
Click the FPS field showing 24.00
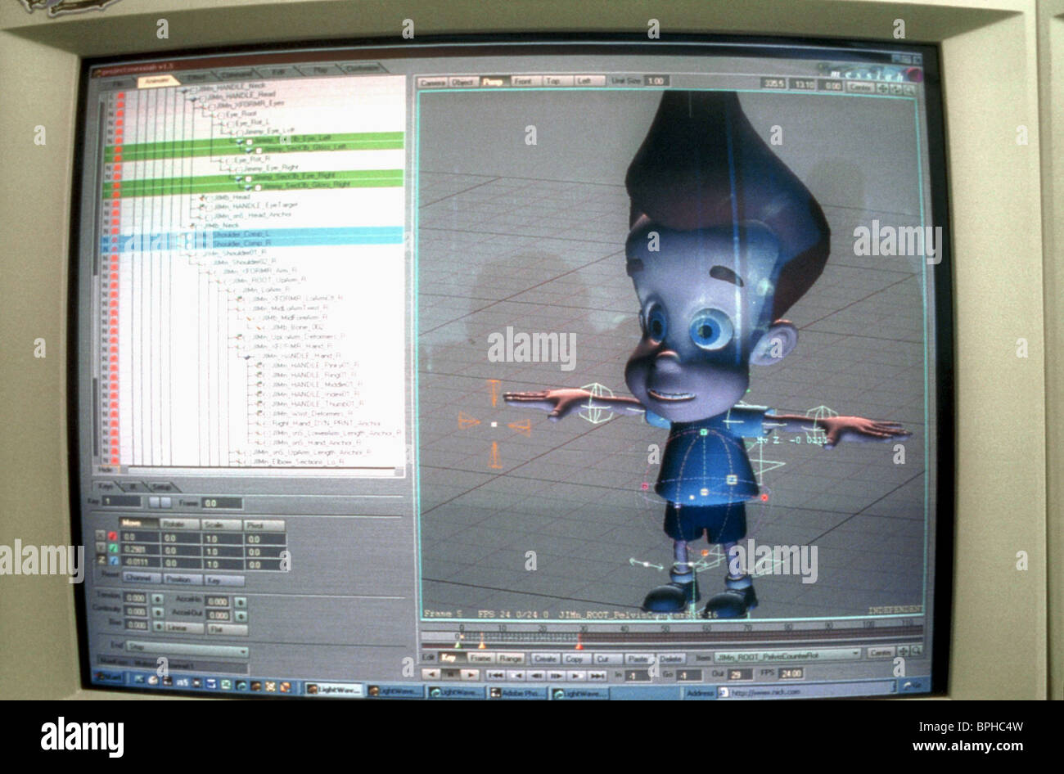pos(790,674)
